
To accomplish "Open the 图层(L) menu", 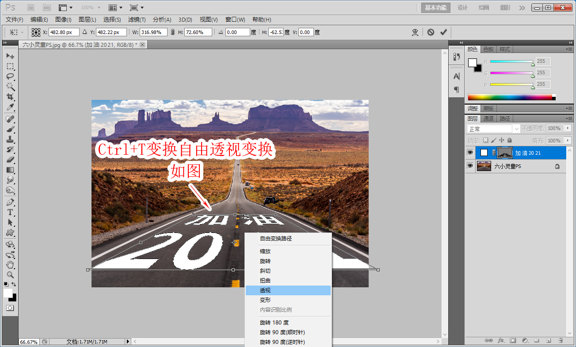I will coord(88,19).
